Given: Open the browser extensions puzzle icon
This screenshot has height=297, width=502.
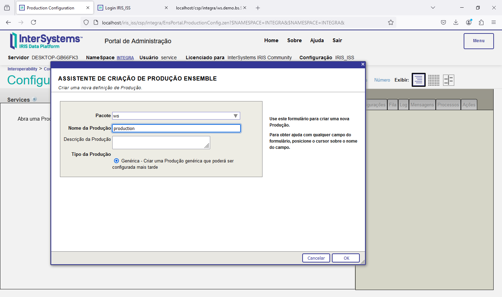Looking at the screenshot, I should [481, 22].
